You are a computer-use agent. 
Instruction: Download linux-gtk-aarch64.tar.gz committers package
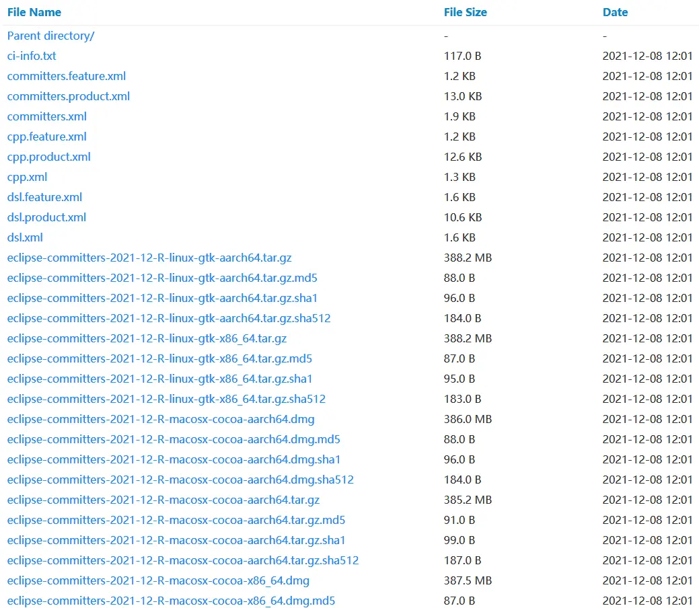click(x=149, y=258)
